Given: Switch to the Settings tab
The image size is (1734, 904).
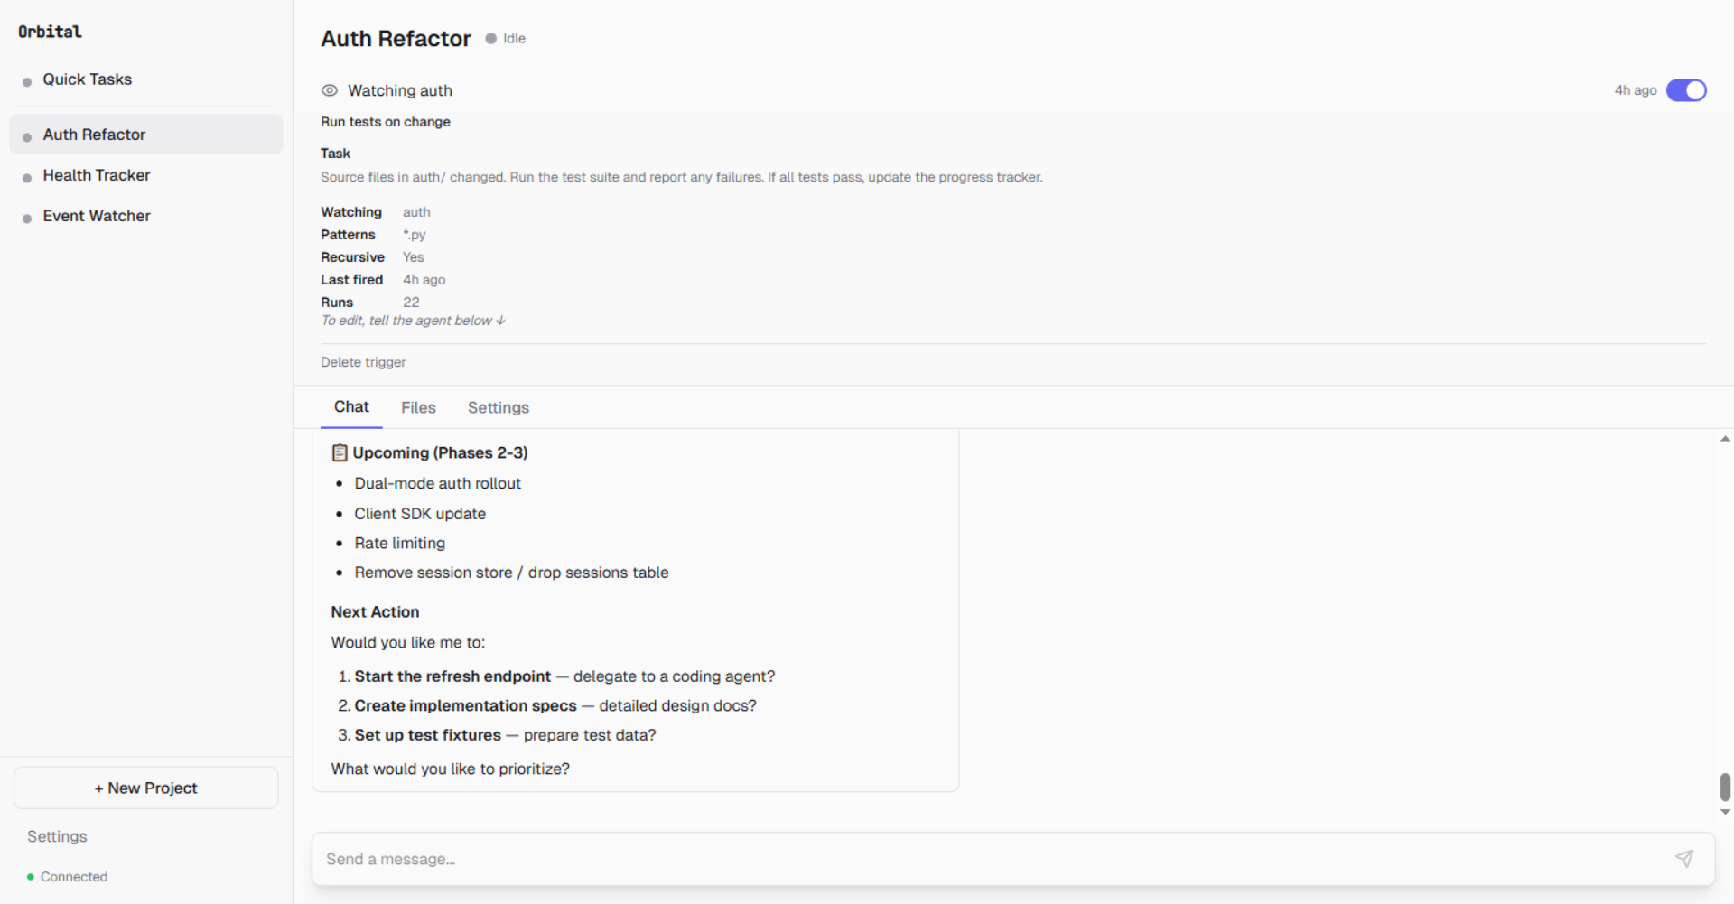Looking at the screenshot, I should [x=498, y=407].
